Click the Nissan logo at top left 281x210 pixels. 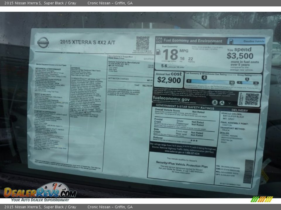(x=43, y=43)
